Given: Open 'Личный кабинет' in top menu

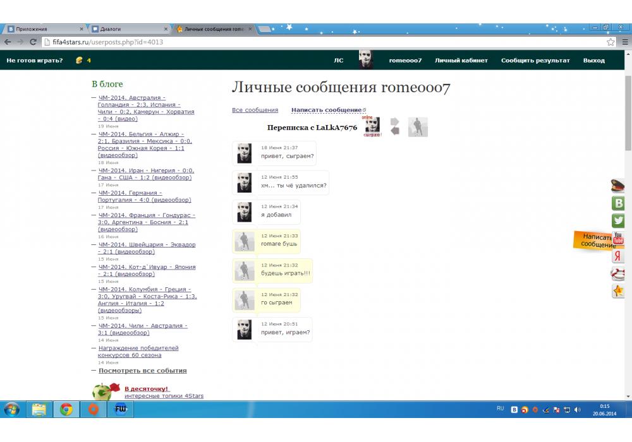Looking at the screenshot, I should click(461, 61).
